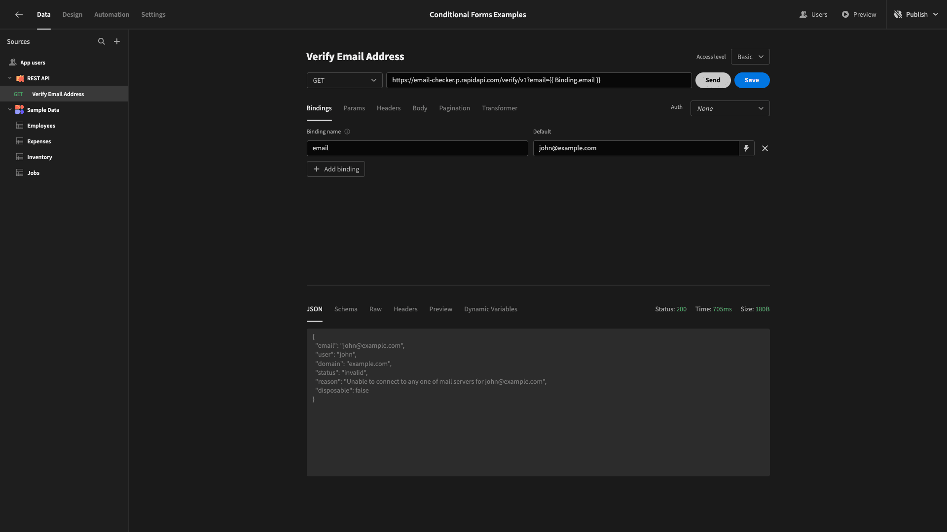Click the Dynamic Variables tab in response panel
This screenshot has width=947, height=532.
pos(490,309)
